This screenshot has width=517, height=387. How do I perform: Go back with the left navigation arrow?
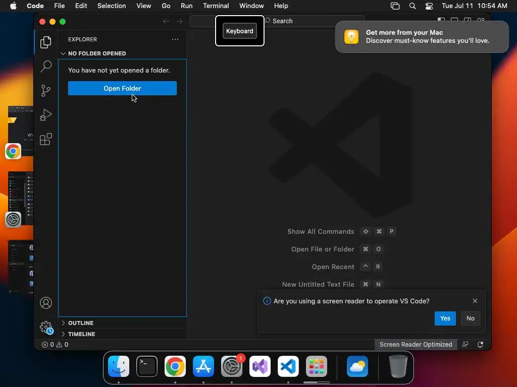[x=166, y=21]
